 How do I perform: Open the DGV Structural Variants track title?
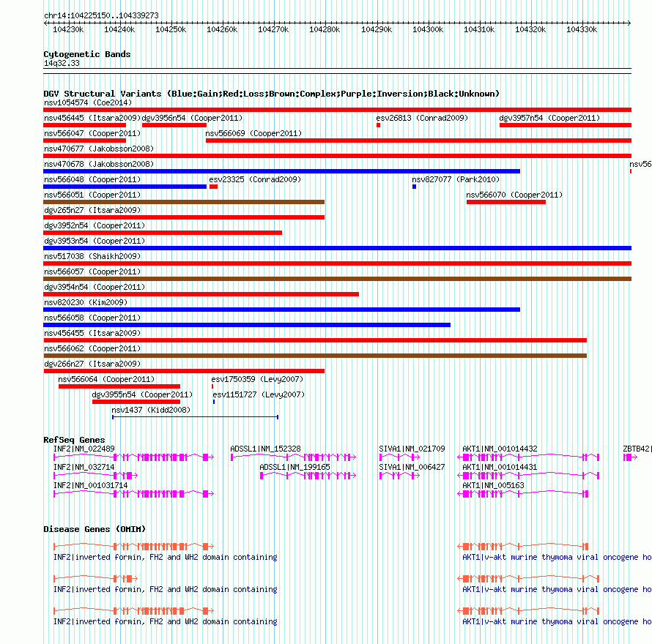coord(271,94)
